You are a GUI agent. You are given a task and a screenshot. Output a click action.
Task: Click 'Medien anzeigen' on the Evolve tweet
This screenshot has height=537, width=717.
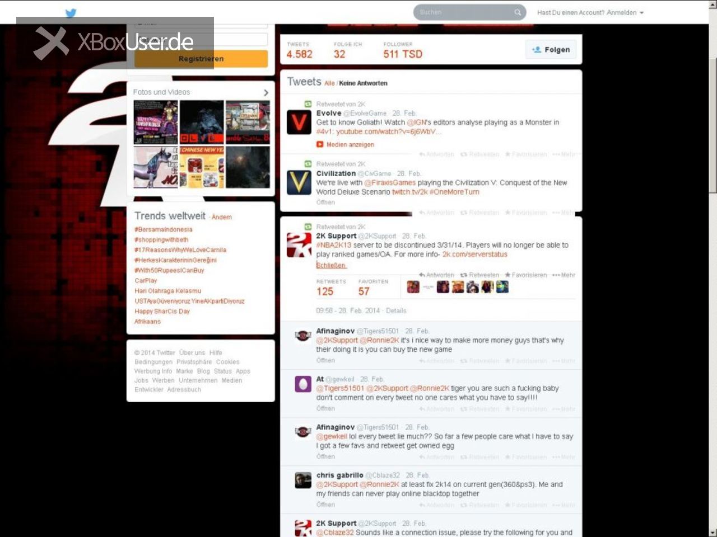click(x=350, y=144)
